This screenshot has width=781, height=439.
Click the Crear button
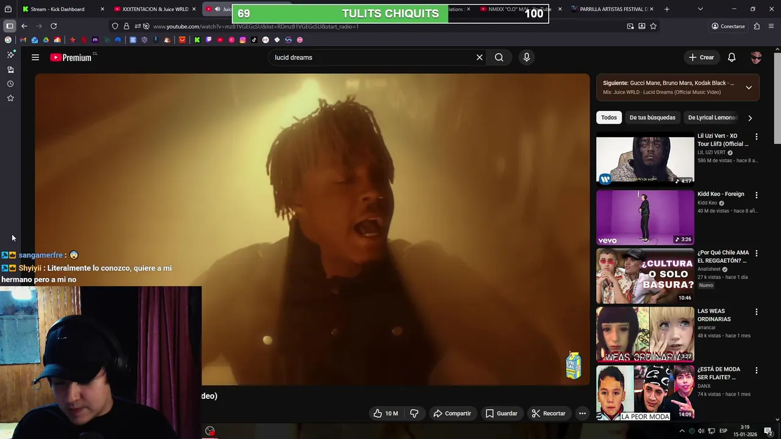click(x=701, y=57)
